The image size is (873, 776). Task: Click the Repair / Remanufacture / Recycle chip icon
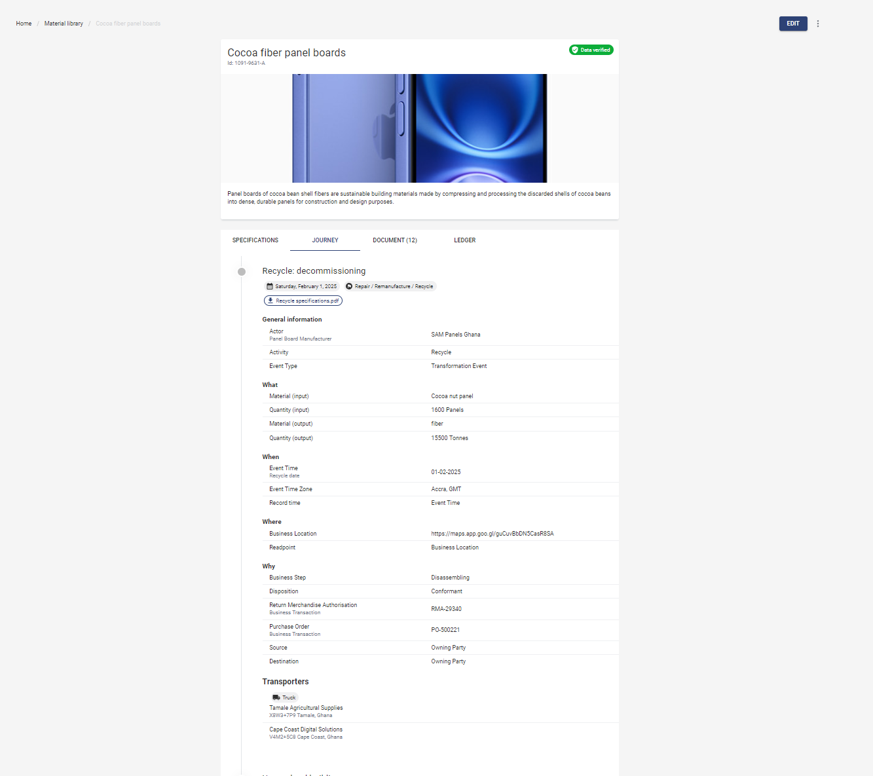coord(349,286)
